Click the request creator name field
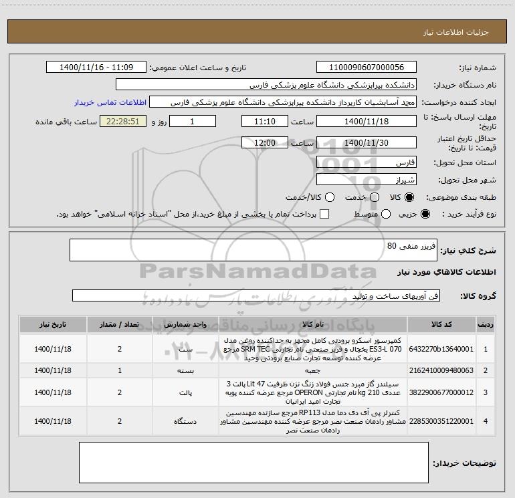The height and width of the screenshot is (498, 515). click(283, 102)
